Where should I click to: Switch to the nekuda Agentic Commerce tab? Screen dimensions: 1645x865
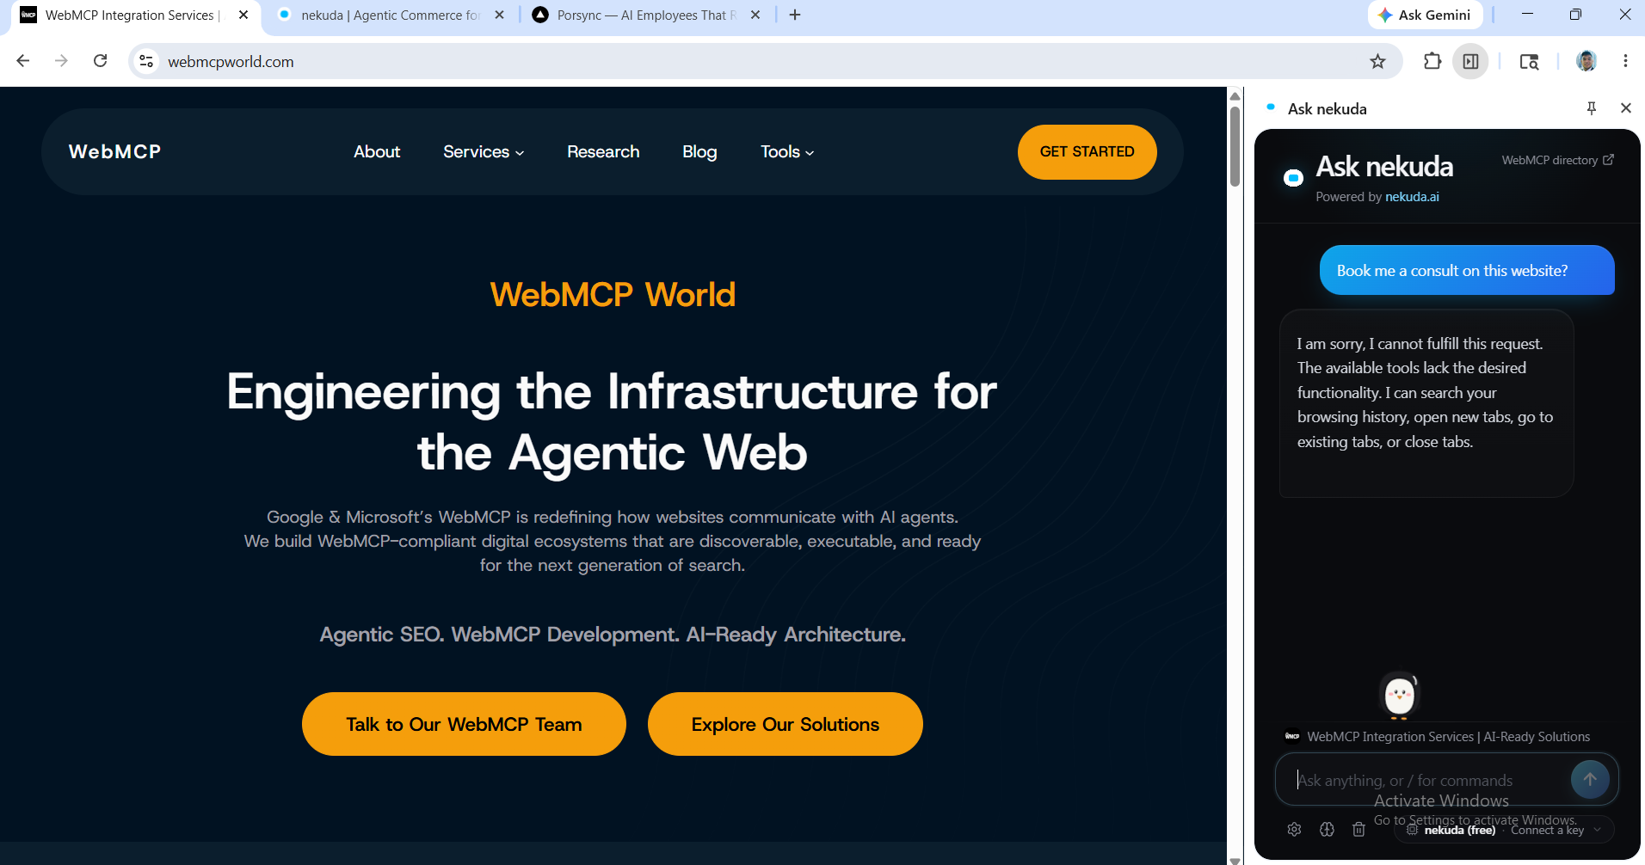(x=390, y=15)
